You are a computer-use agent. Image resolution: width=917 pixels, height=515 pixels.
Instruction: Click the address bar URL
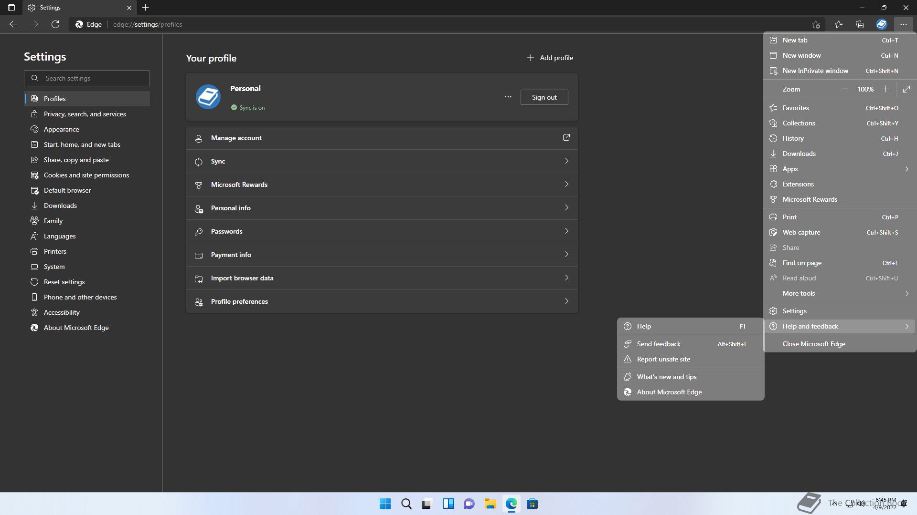(148, 24)
